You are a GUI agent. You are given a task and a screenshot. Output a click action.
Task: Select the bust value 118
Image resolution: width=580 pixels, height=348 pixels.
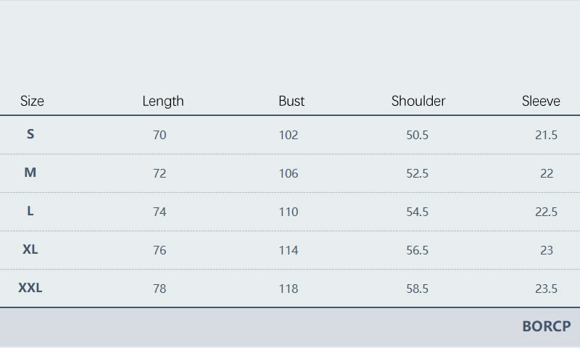point(289,289)
